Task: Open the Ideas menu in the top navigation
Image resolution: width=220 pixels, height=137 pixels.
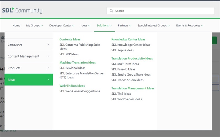Action: tap(86, 25)
